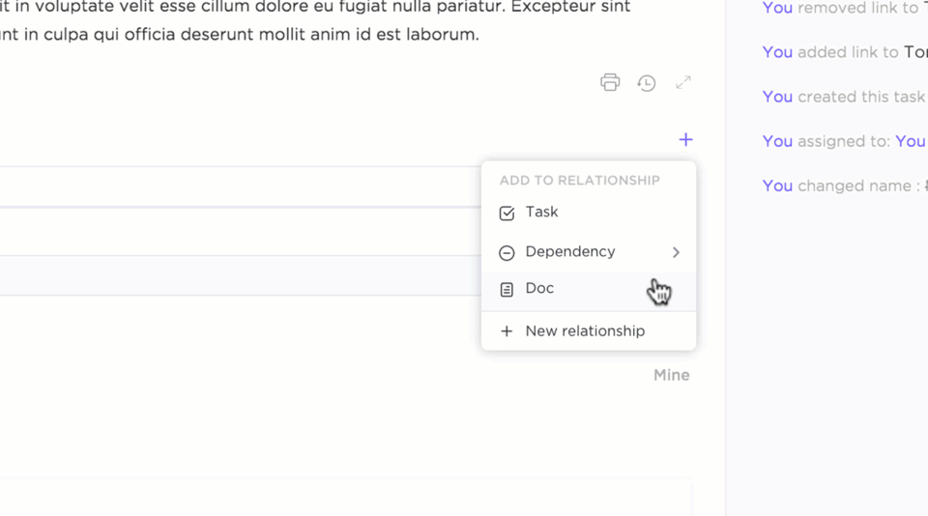928x516 pixels.
Task: Open the document history clock icon
Action: point(647,83)
